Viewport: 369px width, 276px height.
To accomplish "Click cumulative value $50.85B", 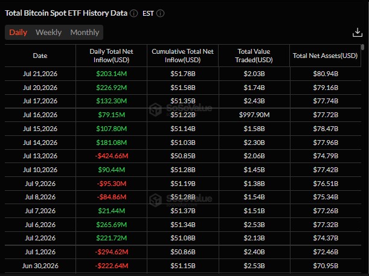I will (x=183, y=156).
